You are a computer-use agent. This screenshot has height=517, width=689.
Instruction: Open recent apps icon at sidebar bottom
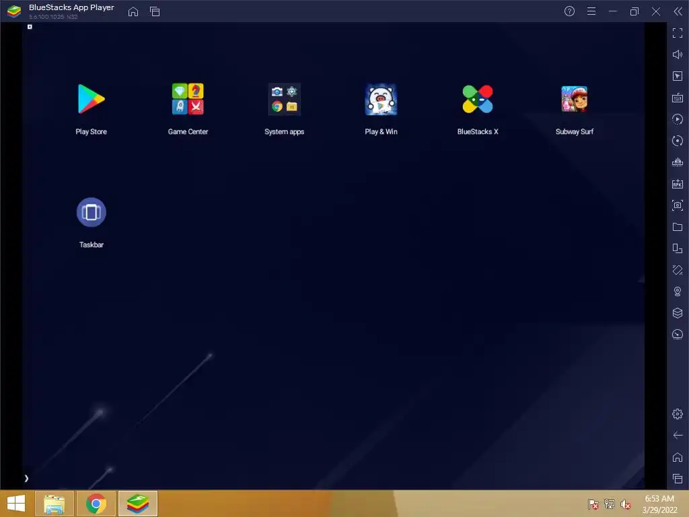678,479
